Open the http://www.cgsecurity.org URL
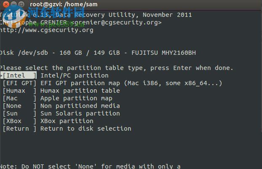Screen dimensions: 262x169 pyautogui.click(x=47, y=30)
